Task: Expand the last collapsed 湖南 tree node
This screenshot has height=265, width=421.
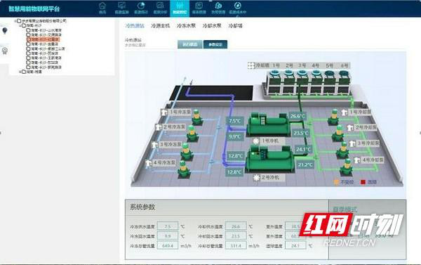Action: click(20, 72)
